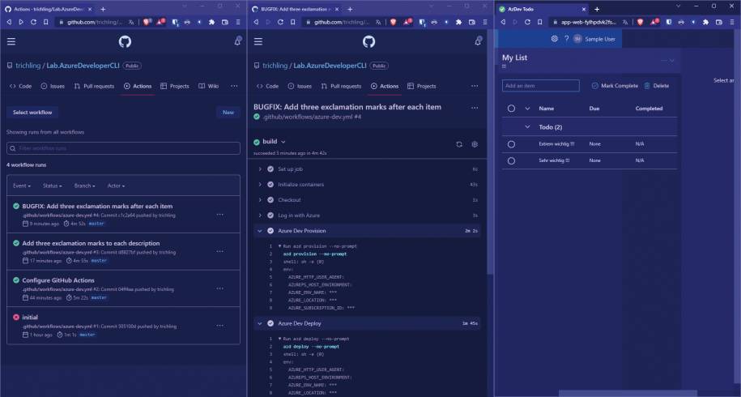
Task: Click horizontal scrollbar in AzDev Todo window
Action: [x=628, y=393]
